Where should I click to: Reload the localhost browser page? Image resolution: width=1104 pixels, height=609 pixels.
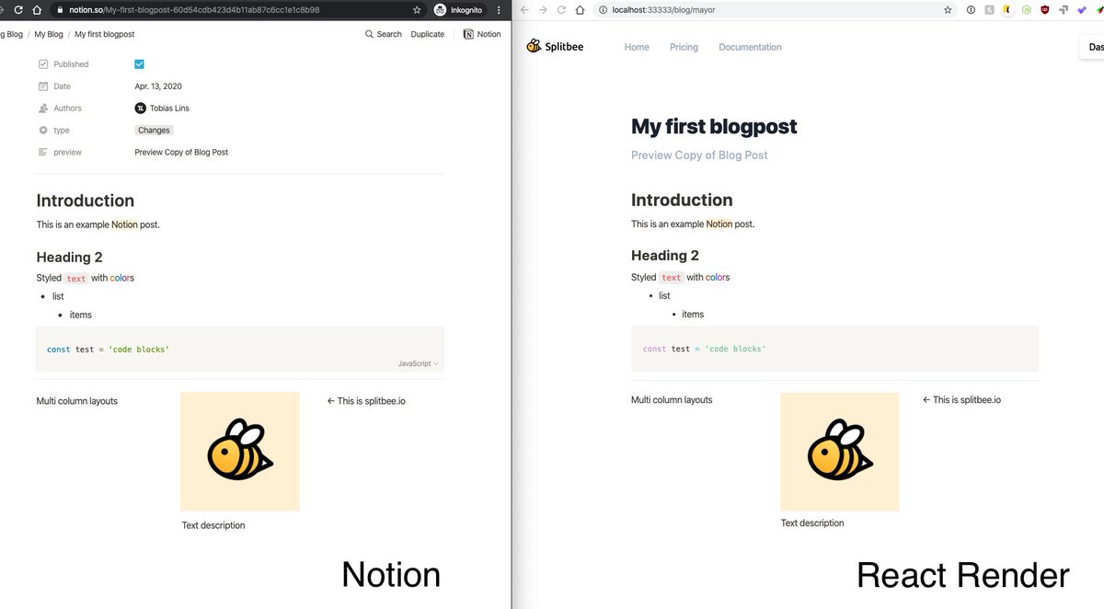pyautogui.click(x=561, y=10)
